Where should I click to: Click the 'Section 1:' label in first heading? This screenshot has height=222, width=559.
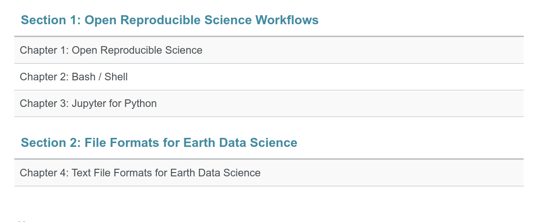click(51, 20)
